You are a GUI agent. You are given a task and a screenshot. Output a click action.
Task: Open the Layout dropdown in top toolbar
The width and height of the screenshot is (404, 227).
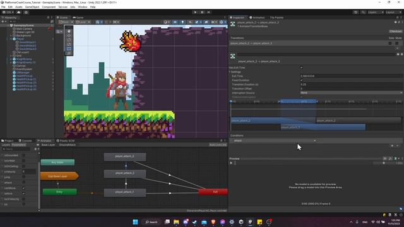[393, 12]
